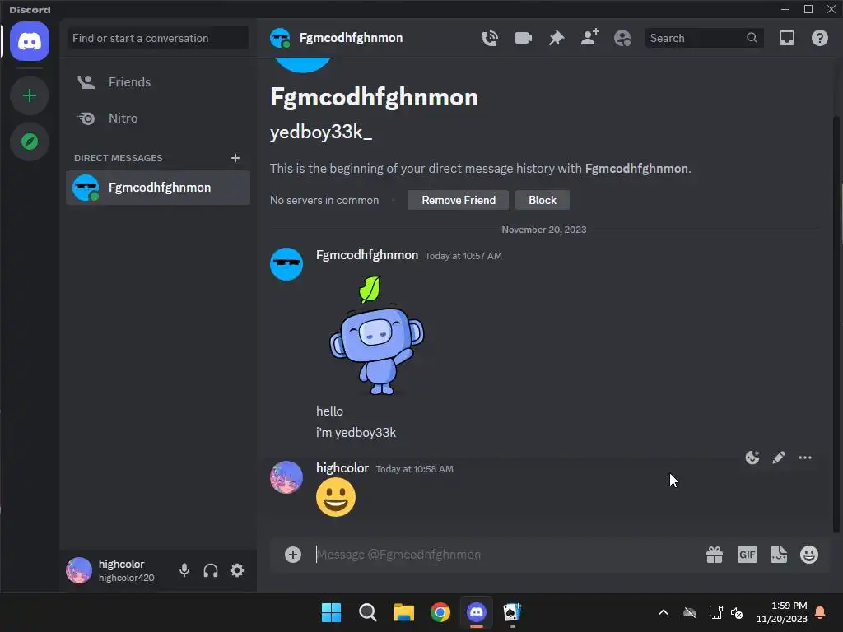
Task: Deafen audio with headphones icon
Action: [211, 570]
